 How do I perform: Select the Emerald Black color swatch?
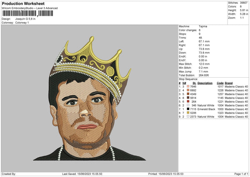point(188,109)
